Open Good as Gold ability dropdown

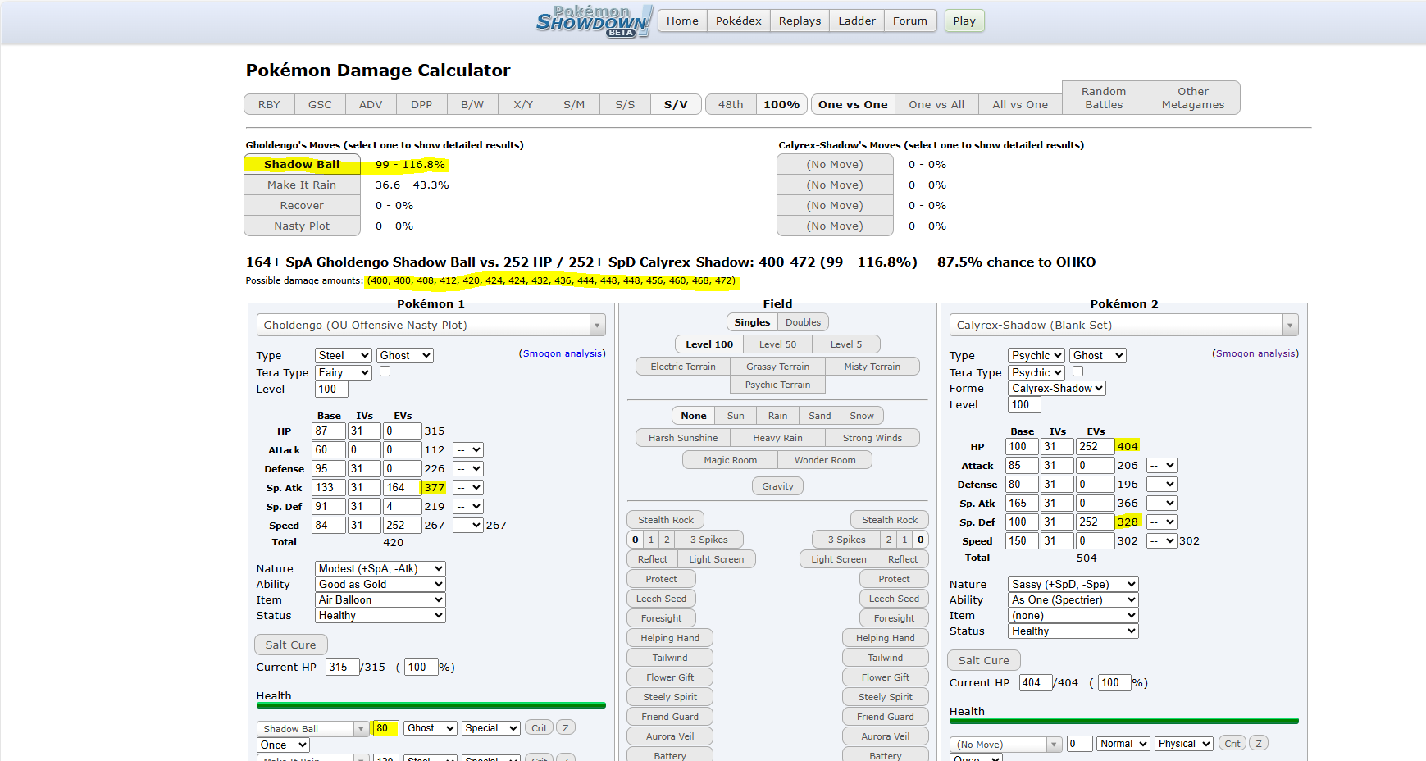pyautogui.click(x=380, y=584)
